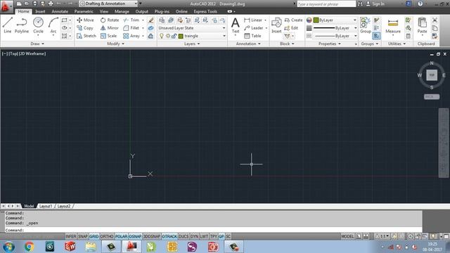Toggle DYN dynamic input
The image size is (450, 253).
pos(194,236)
